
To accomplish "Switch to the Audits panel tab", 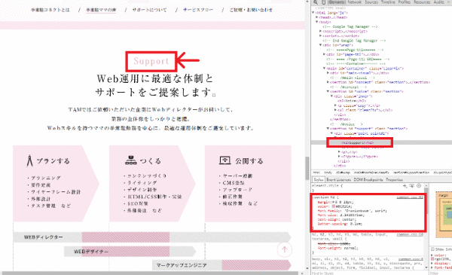I will [438, 2].
